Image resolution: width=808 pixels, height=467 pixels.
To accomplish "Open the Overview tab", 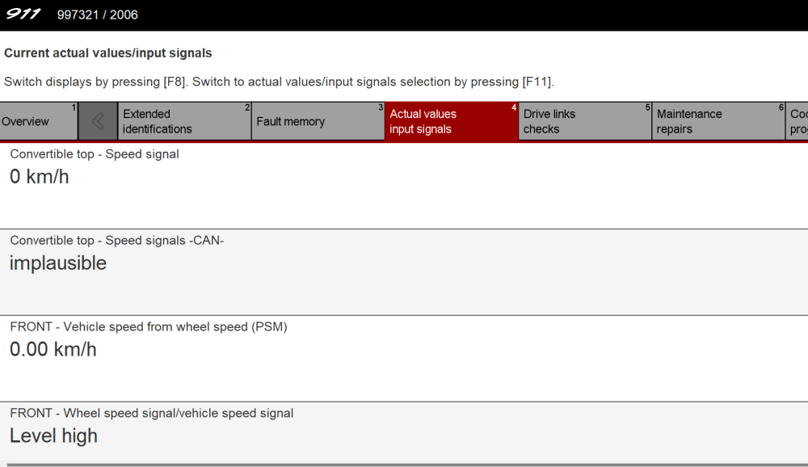I will click(x=38, y=121).
